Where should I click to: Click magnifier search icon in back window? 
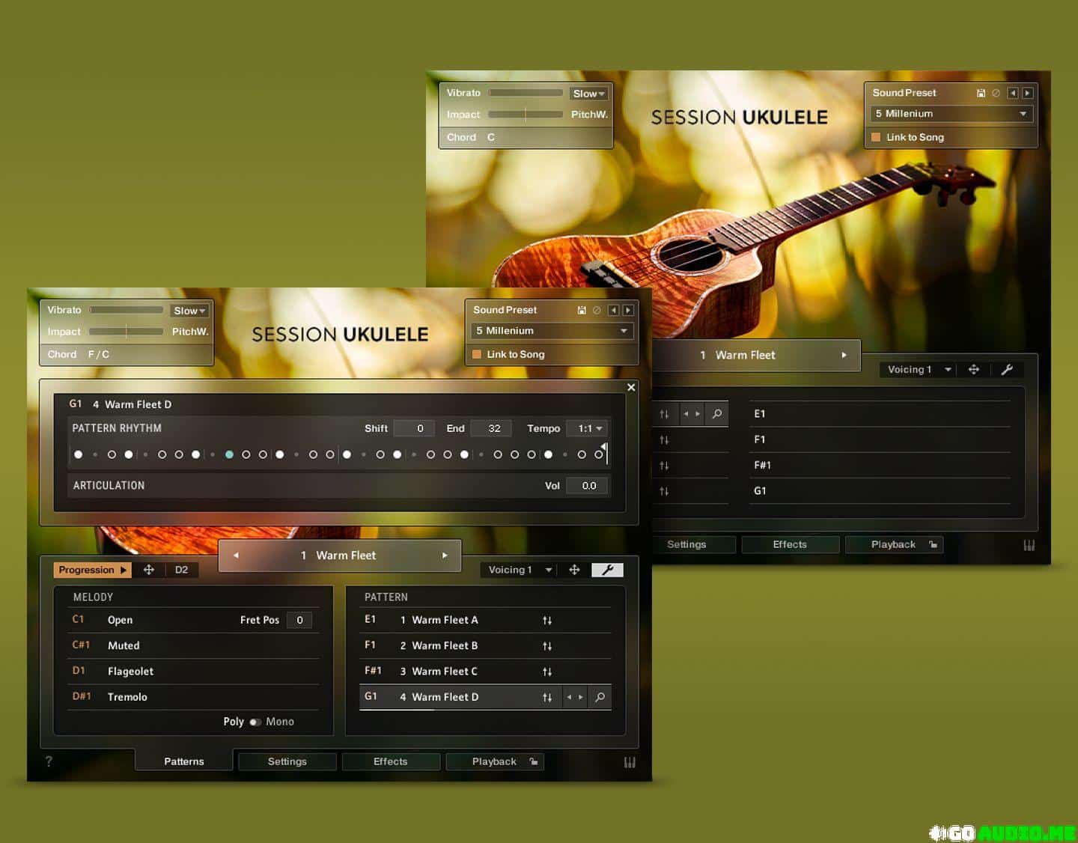pyautogui.click(x=716, y=413)
